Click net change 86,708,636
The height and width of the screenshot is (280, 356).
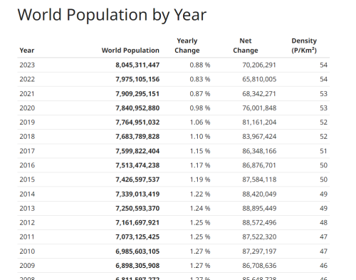pyautogui.click(x=259, y=266)
